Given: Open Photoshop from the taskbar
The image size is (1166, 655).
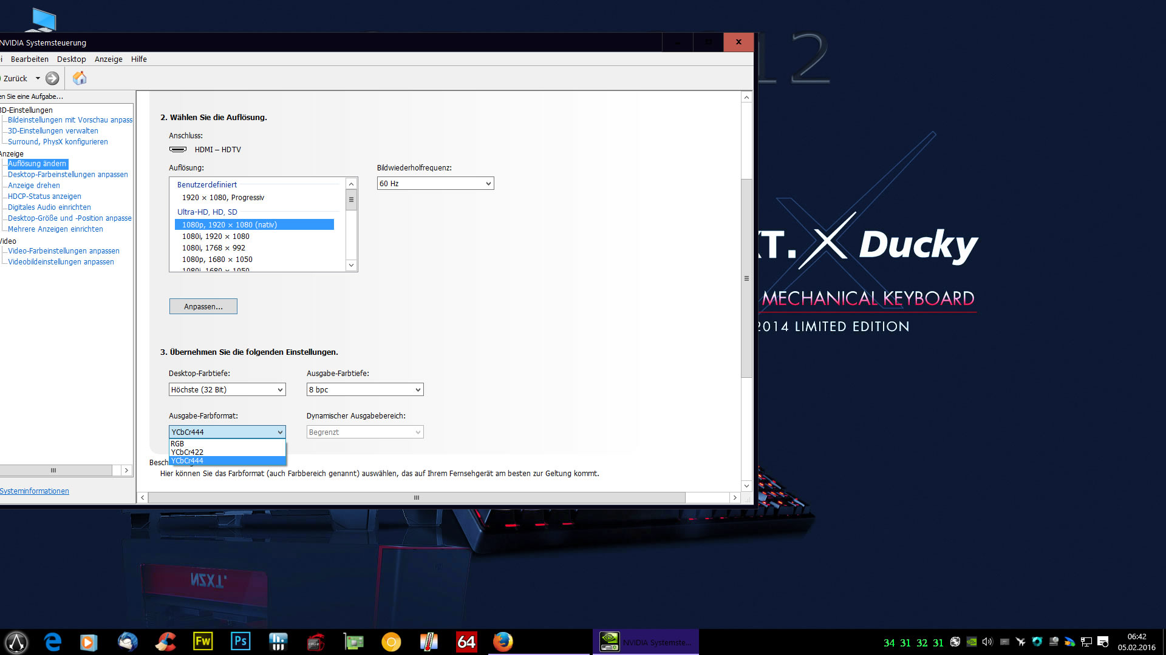Looking at the screenshot, I should [x=240, y=642].
